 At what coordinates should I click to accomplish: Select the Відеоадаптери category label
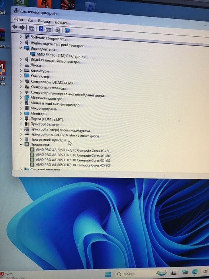click(x=43, y=49)
